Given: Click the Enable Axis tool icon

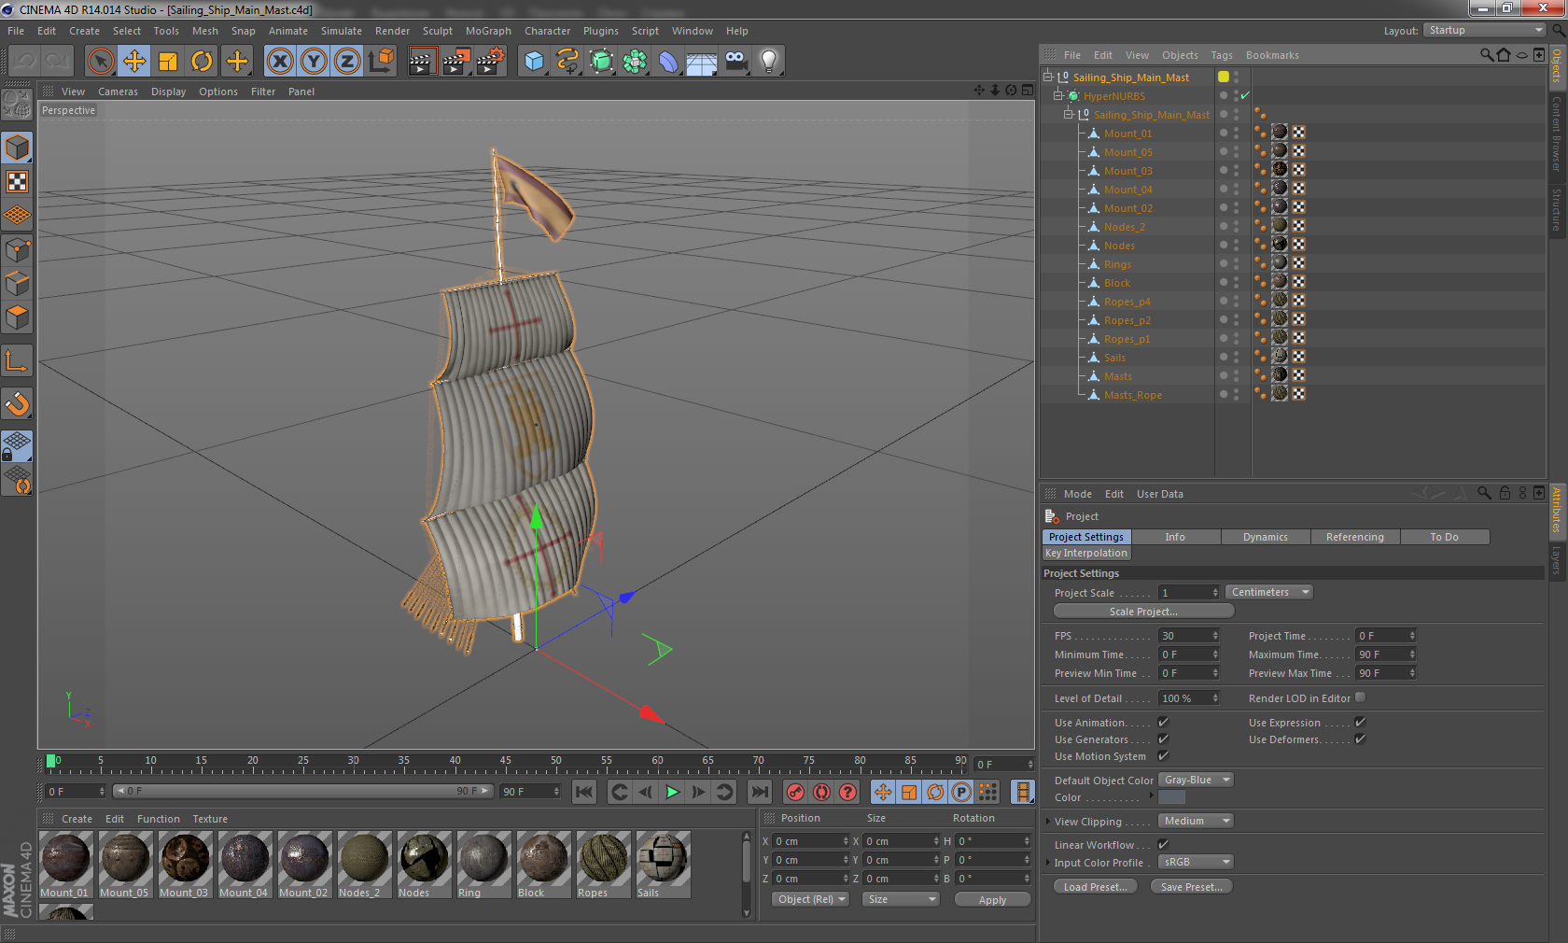Looking at the screenshot, I should [17, 361].
